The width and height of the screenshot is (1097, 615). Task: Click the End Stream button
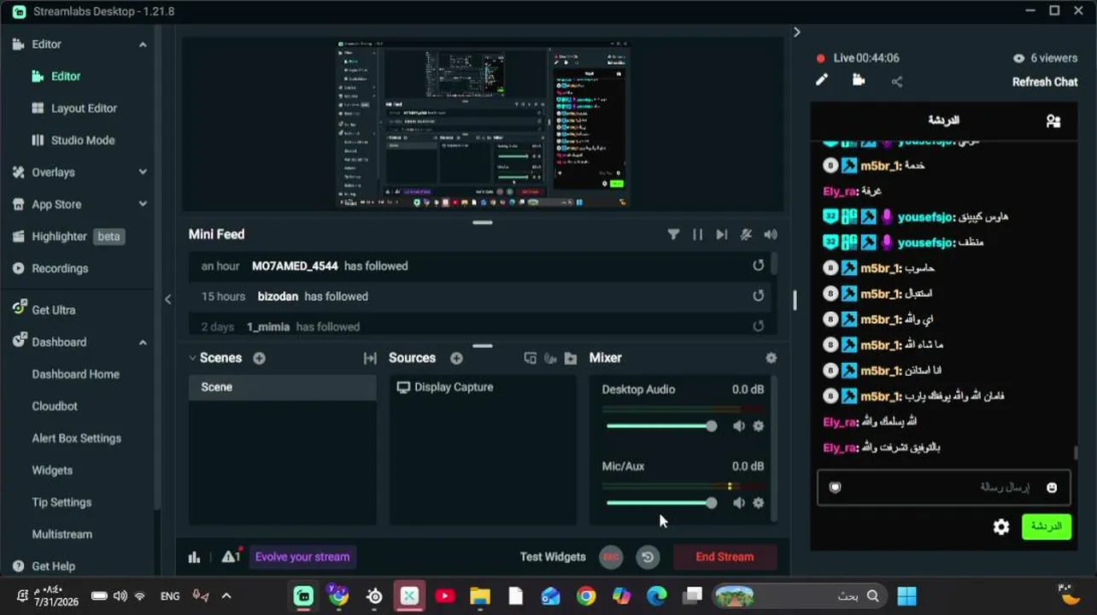(724, 557)
